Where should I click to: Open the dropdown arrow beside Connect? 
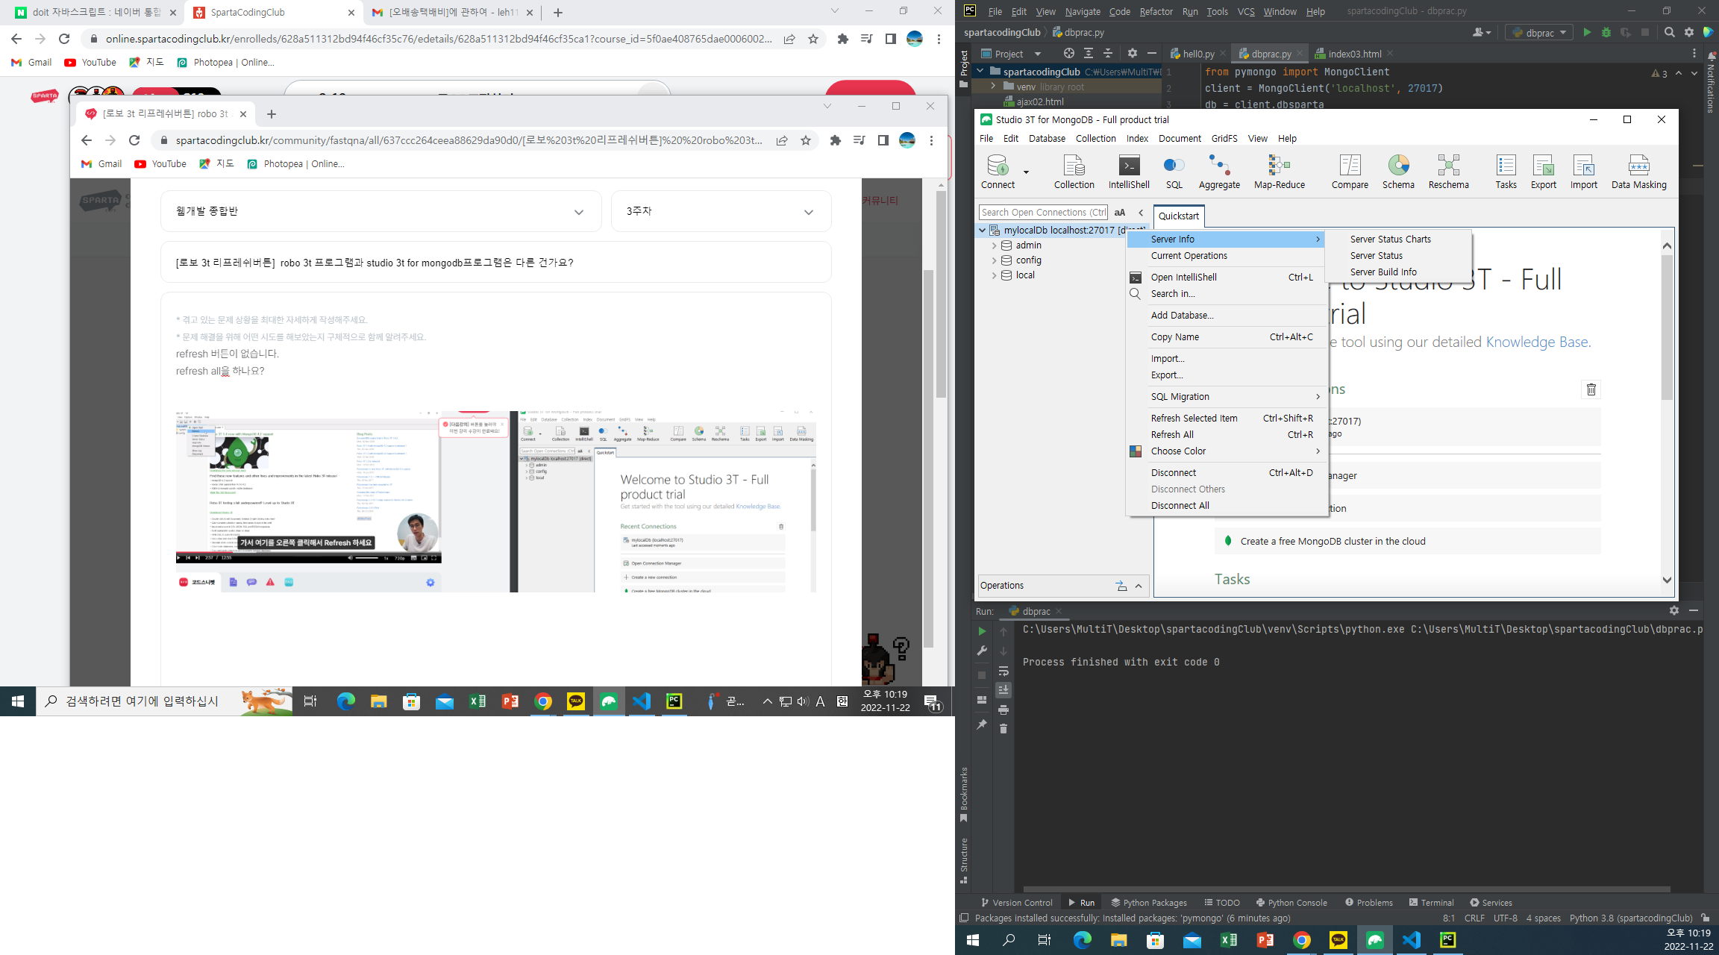1026,172
